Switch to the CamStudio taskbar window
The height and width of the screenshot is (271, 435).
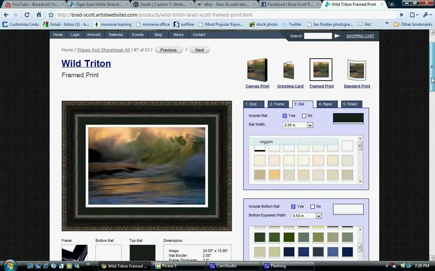(234, 266)
